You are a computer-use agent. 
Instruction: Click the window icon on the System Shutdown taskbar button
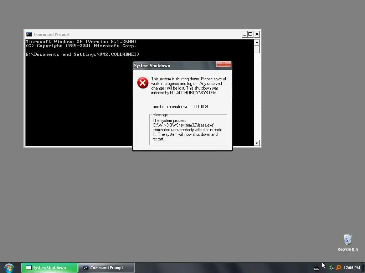point(29,268)
